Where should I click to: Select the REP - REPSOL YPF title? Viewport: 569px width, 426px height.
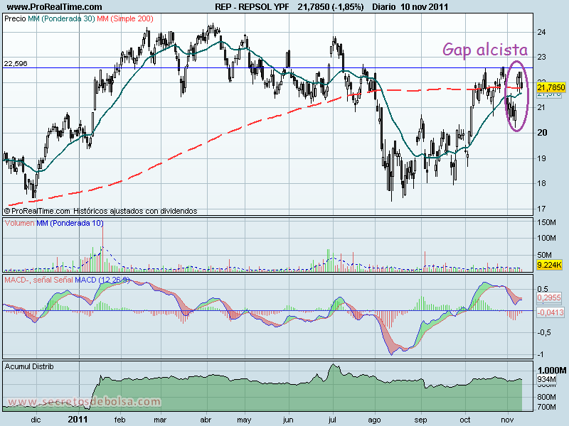click(x=252, y=6)
